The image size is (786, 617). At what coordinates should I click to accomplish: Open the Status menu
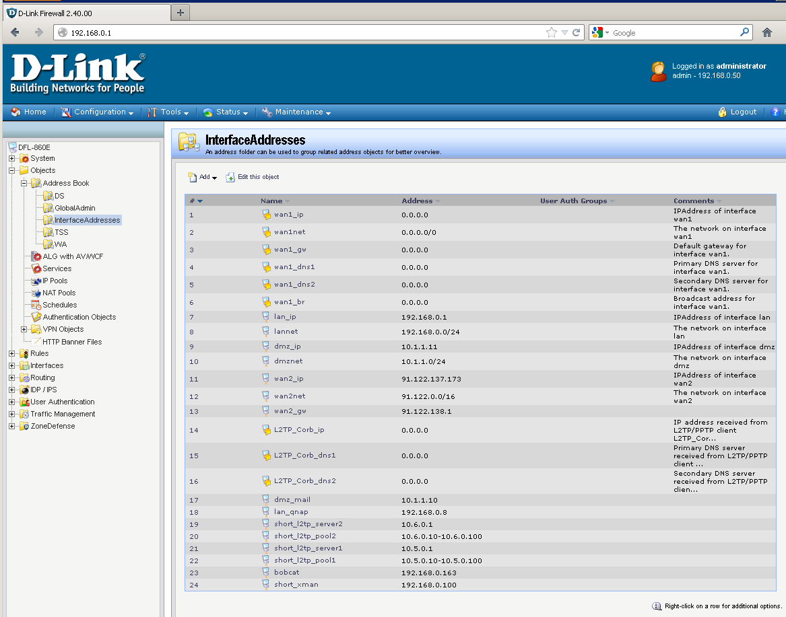[226, 112]
